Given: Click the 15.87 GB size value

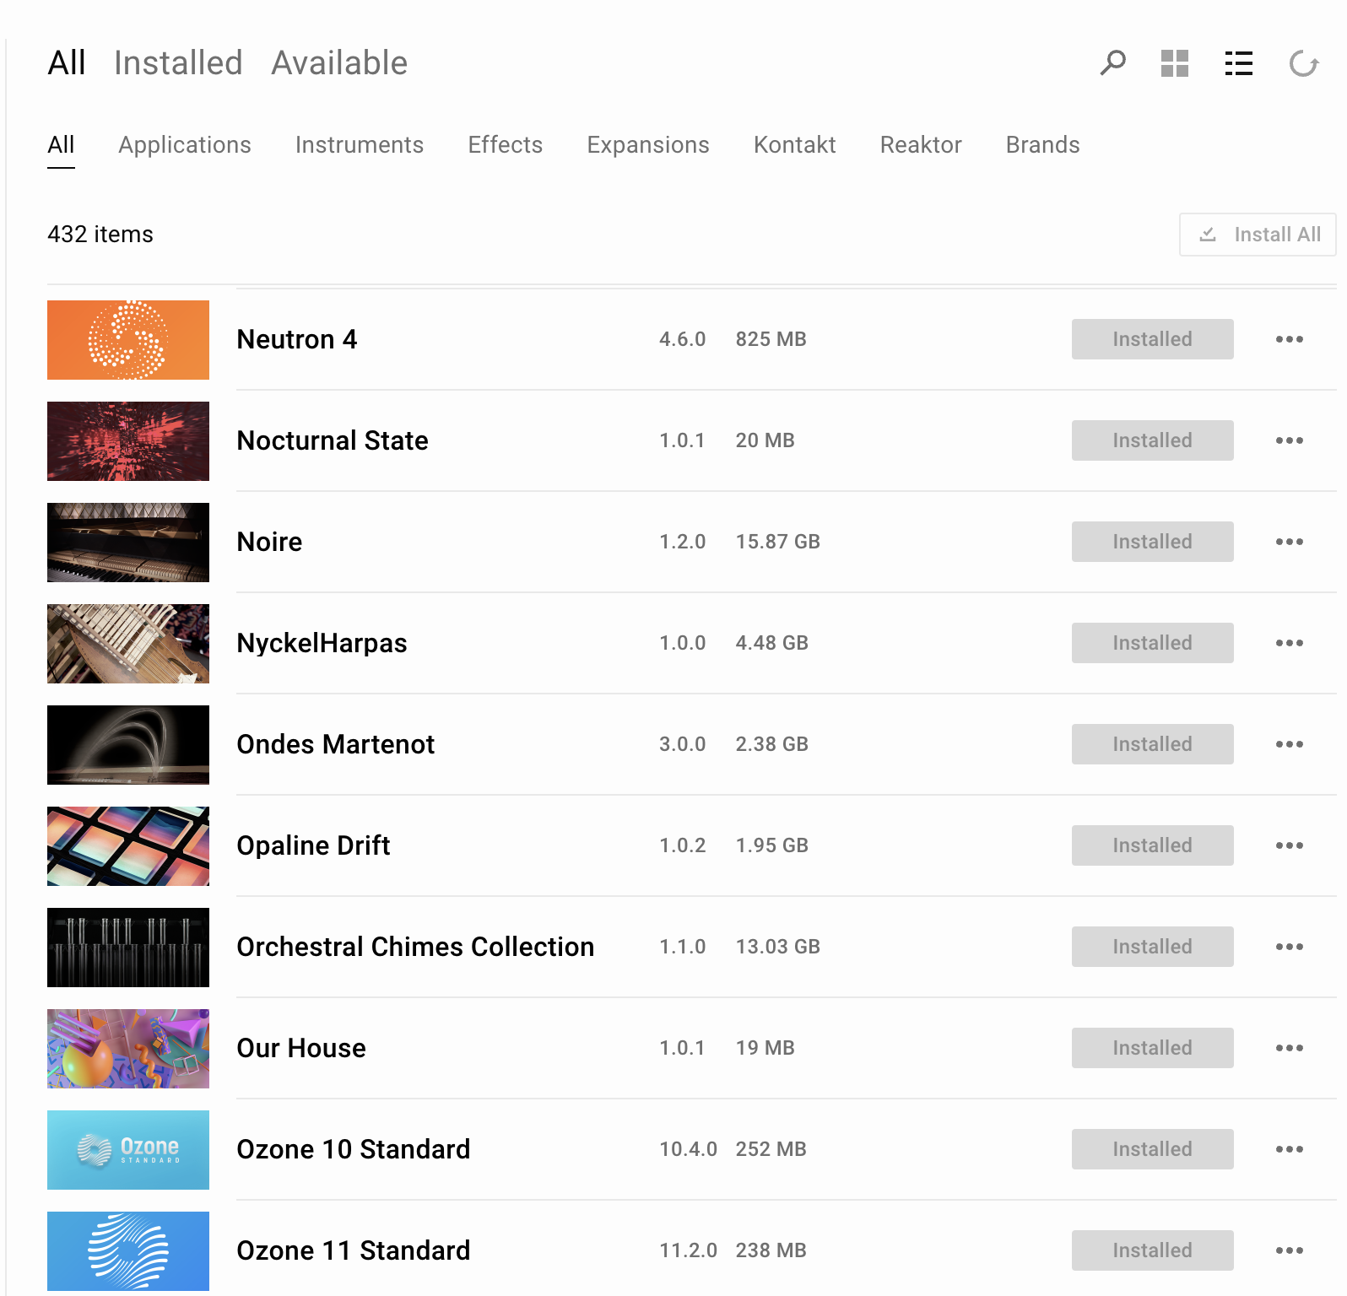Looking at the screenshot, I should coord(778,542).
